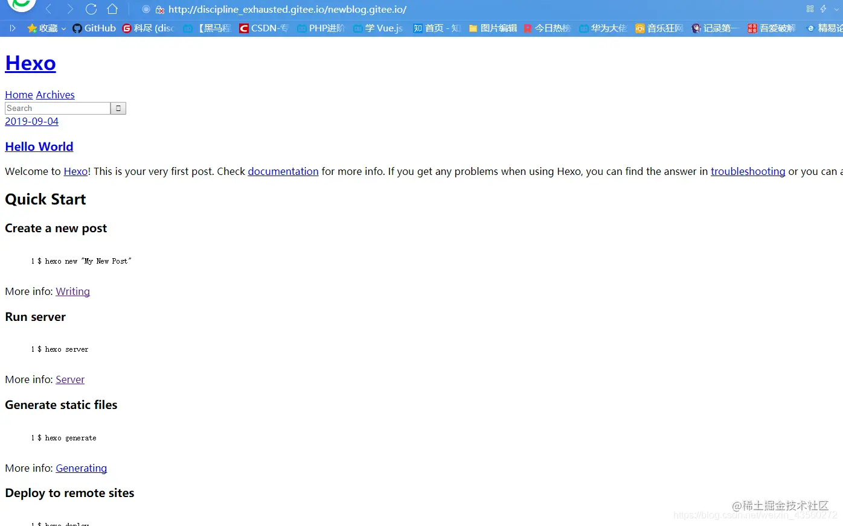Viewport: 843px width, 526px height.
Task: Click the lightning speed mode icon
Action: (823, 8)
